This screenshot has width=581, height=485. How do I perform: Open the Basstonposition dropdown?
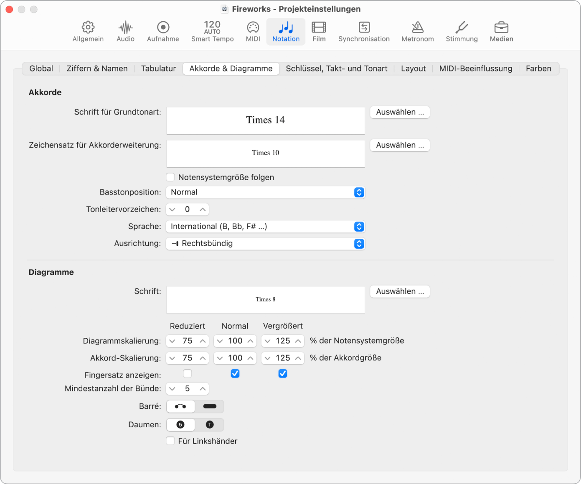tap(266, 192)
